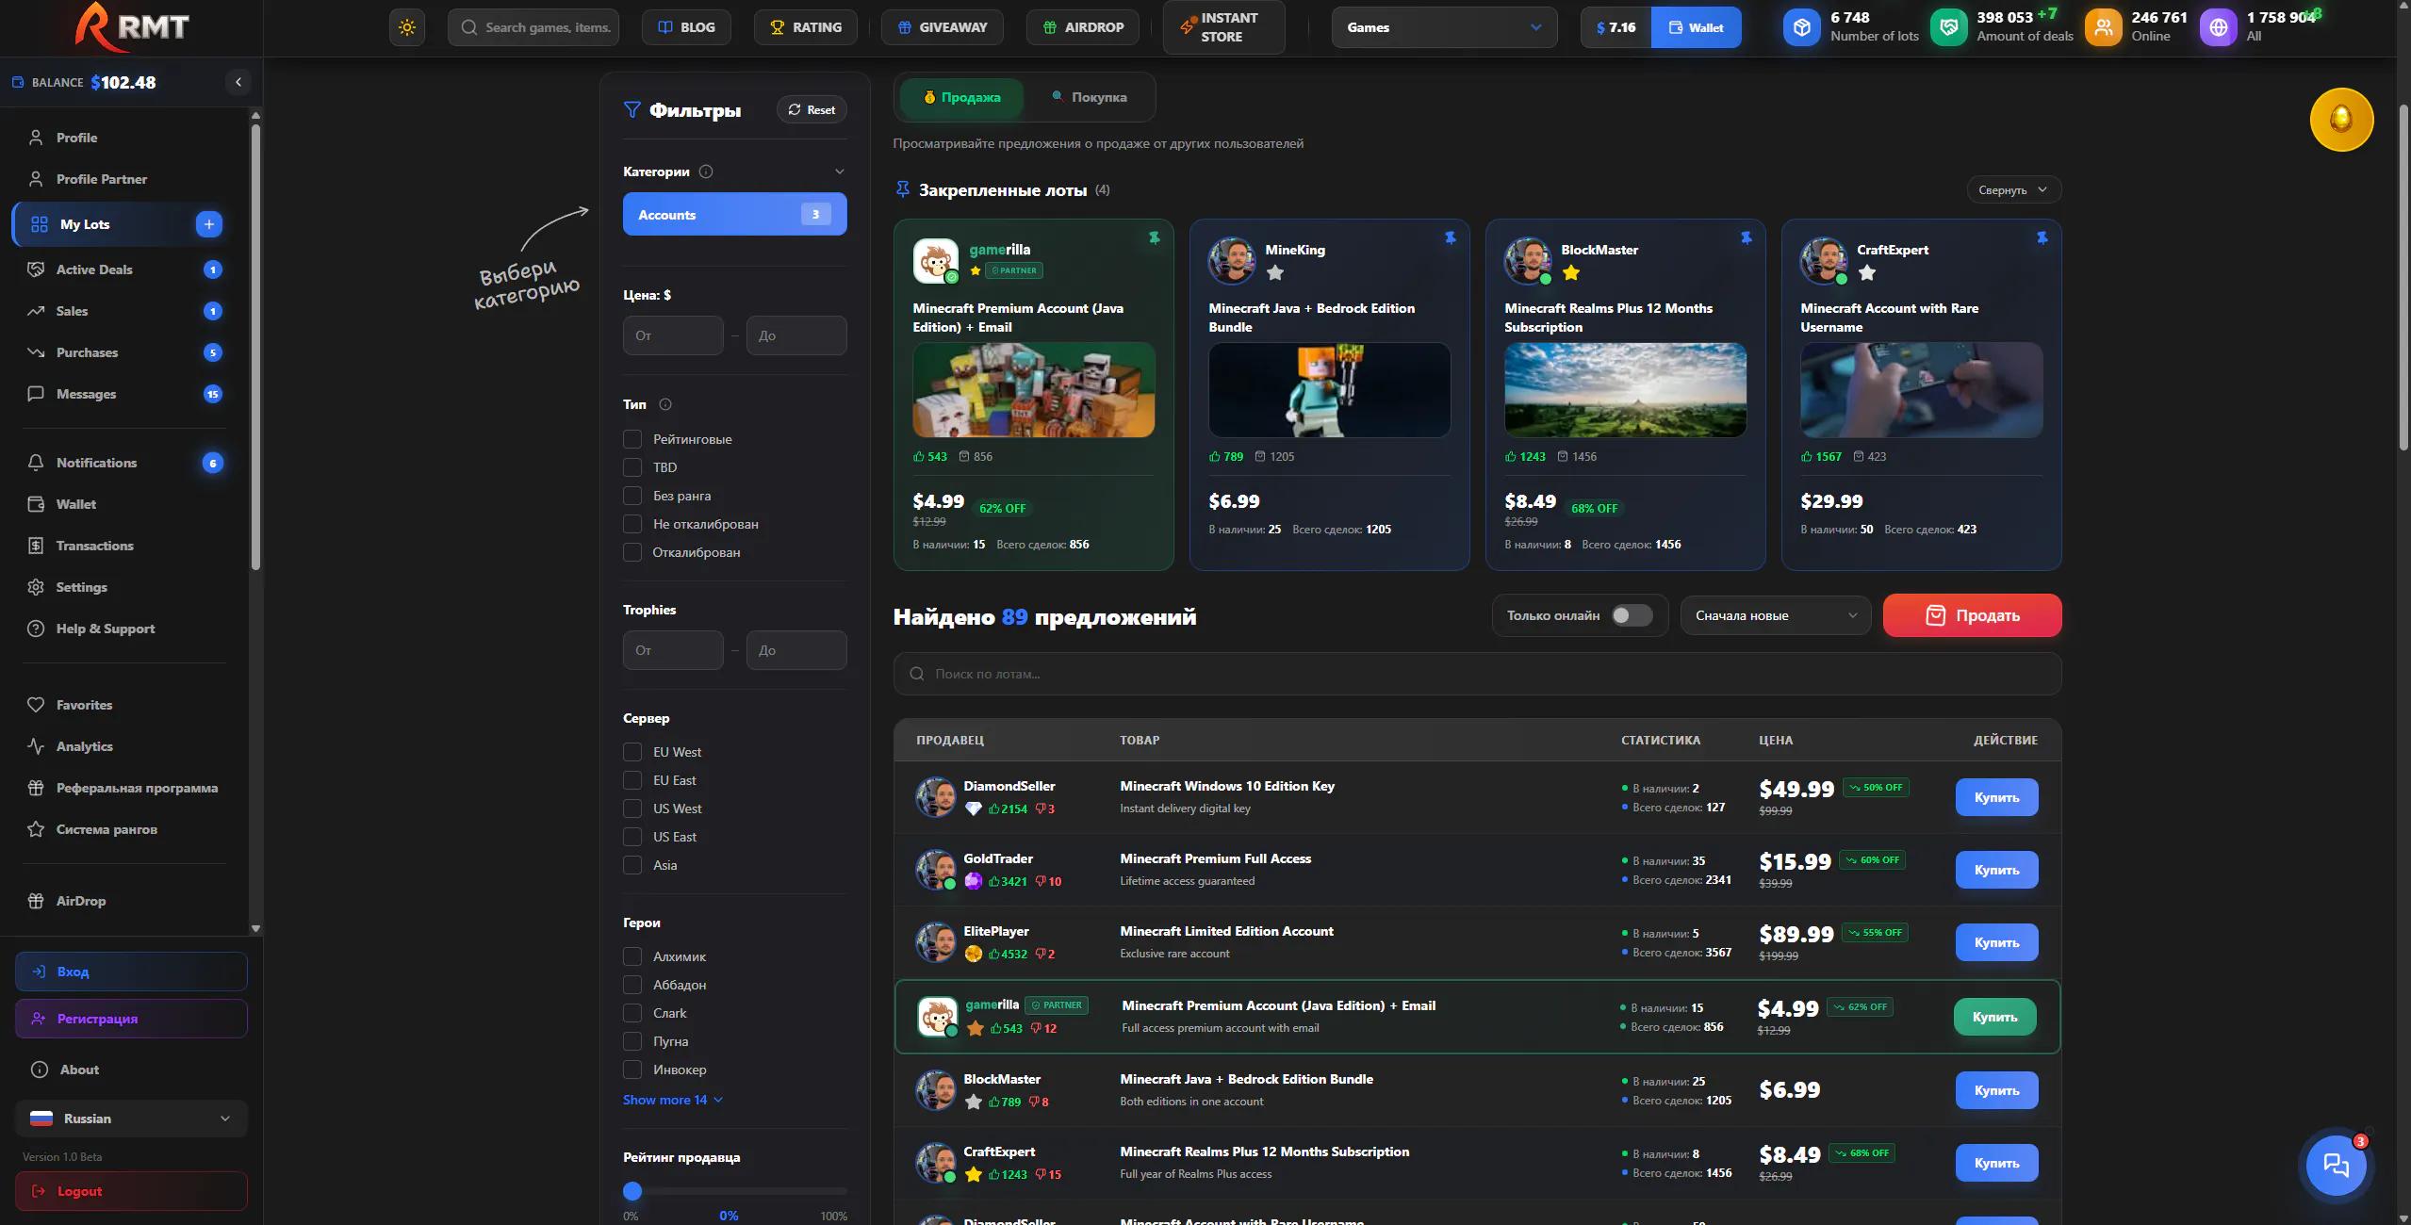Check the Без ранга checkbox

coord(632,496)
